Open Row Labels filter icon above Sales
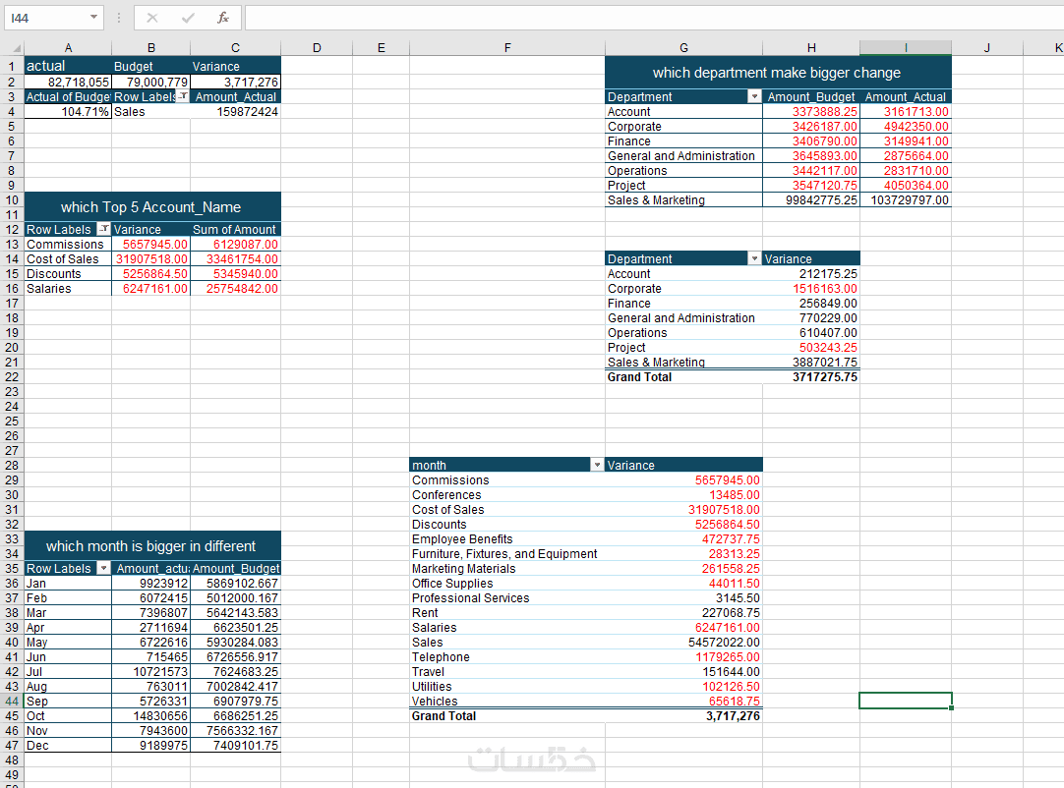 [x=183, y=96]
